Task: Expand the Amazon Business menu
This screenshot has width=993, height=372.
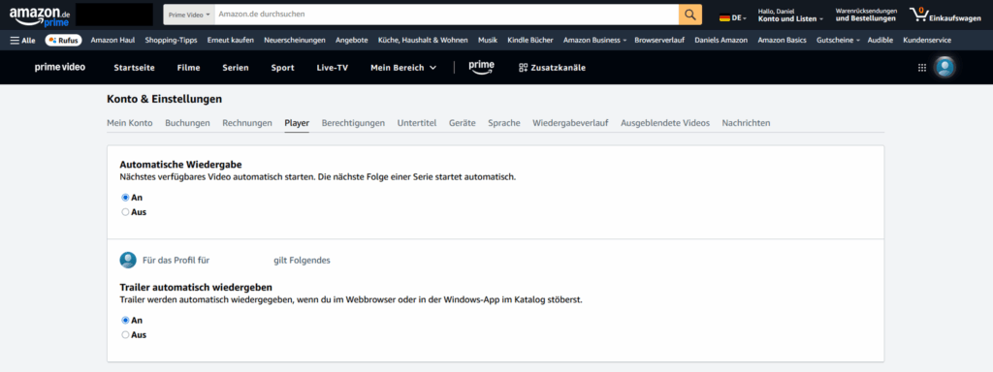Action: pyautogui.click(x=594, y=41)
